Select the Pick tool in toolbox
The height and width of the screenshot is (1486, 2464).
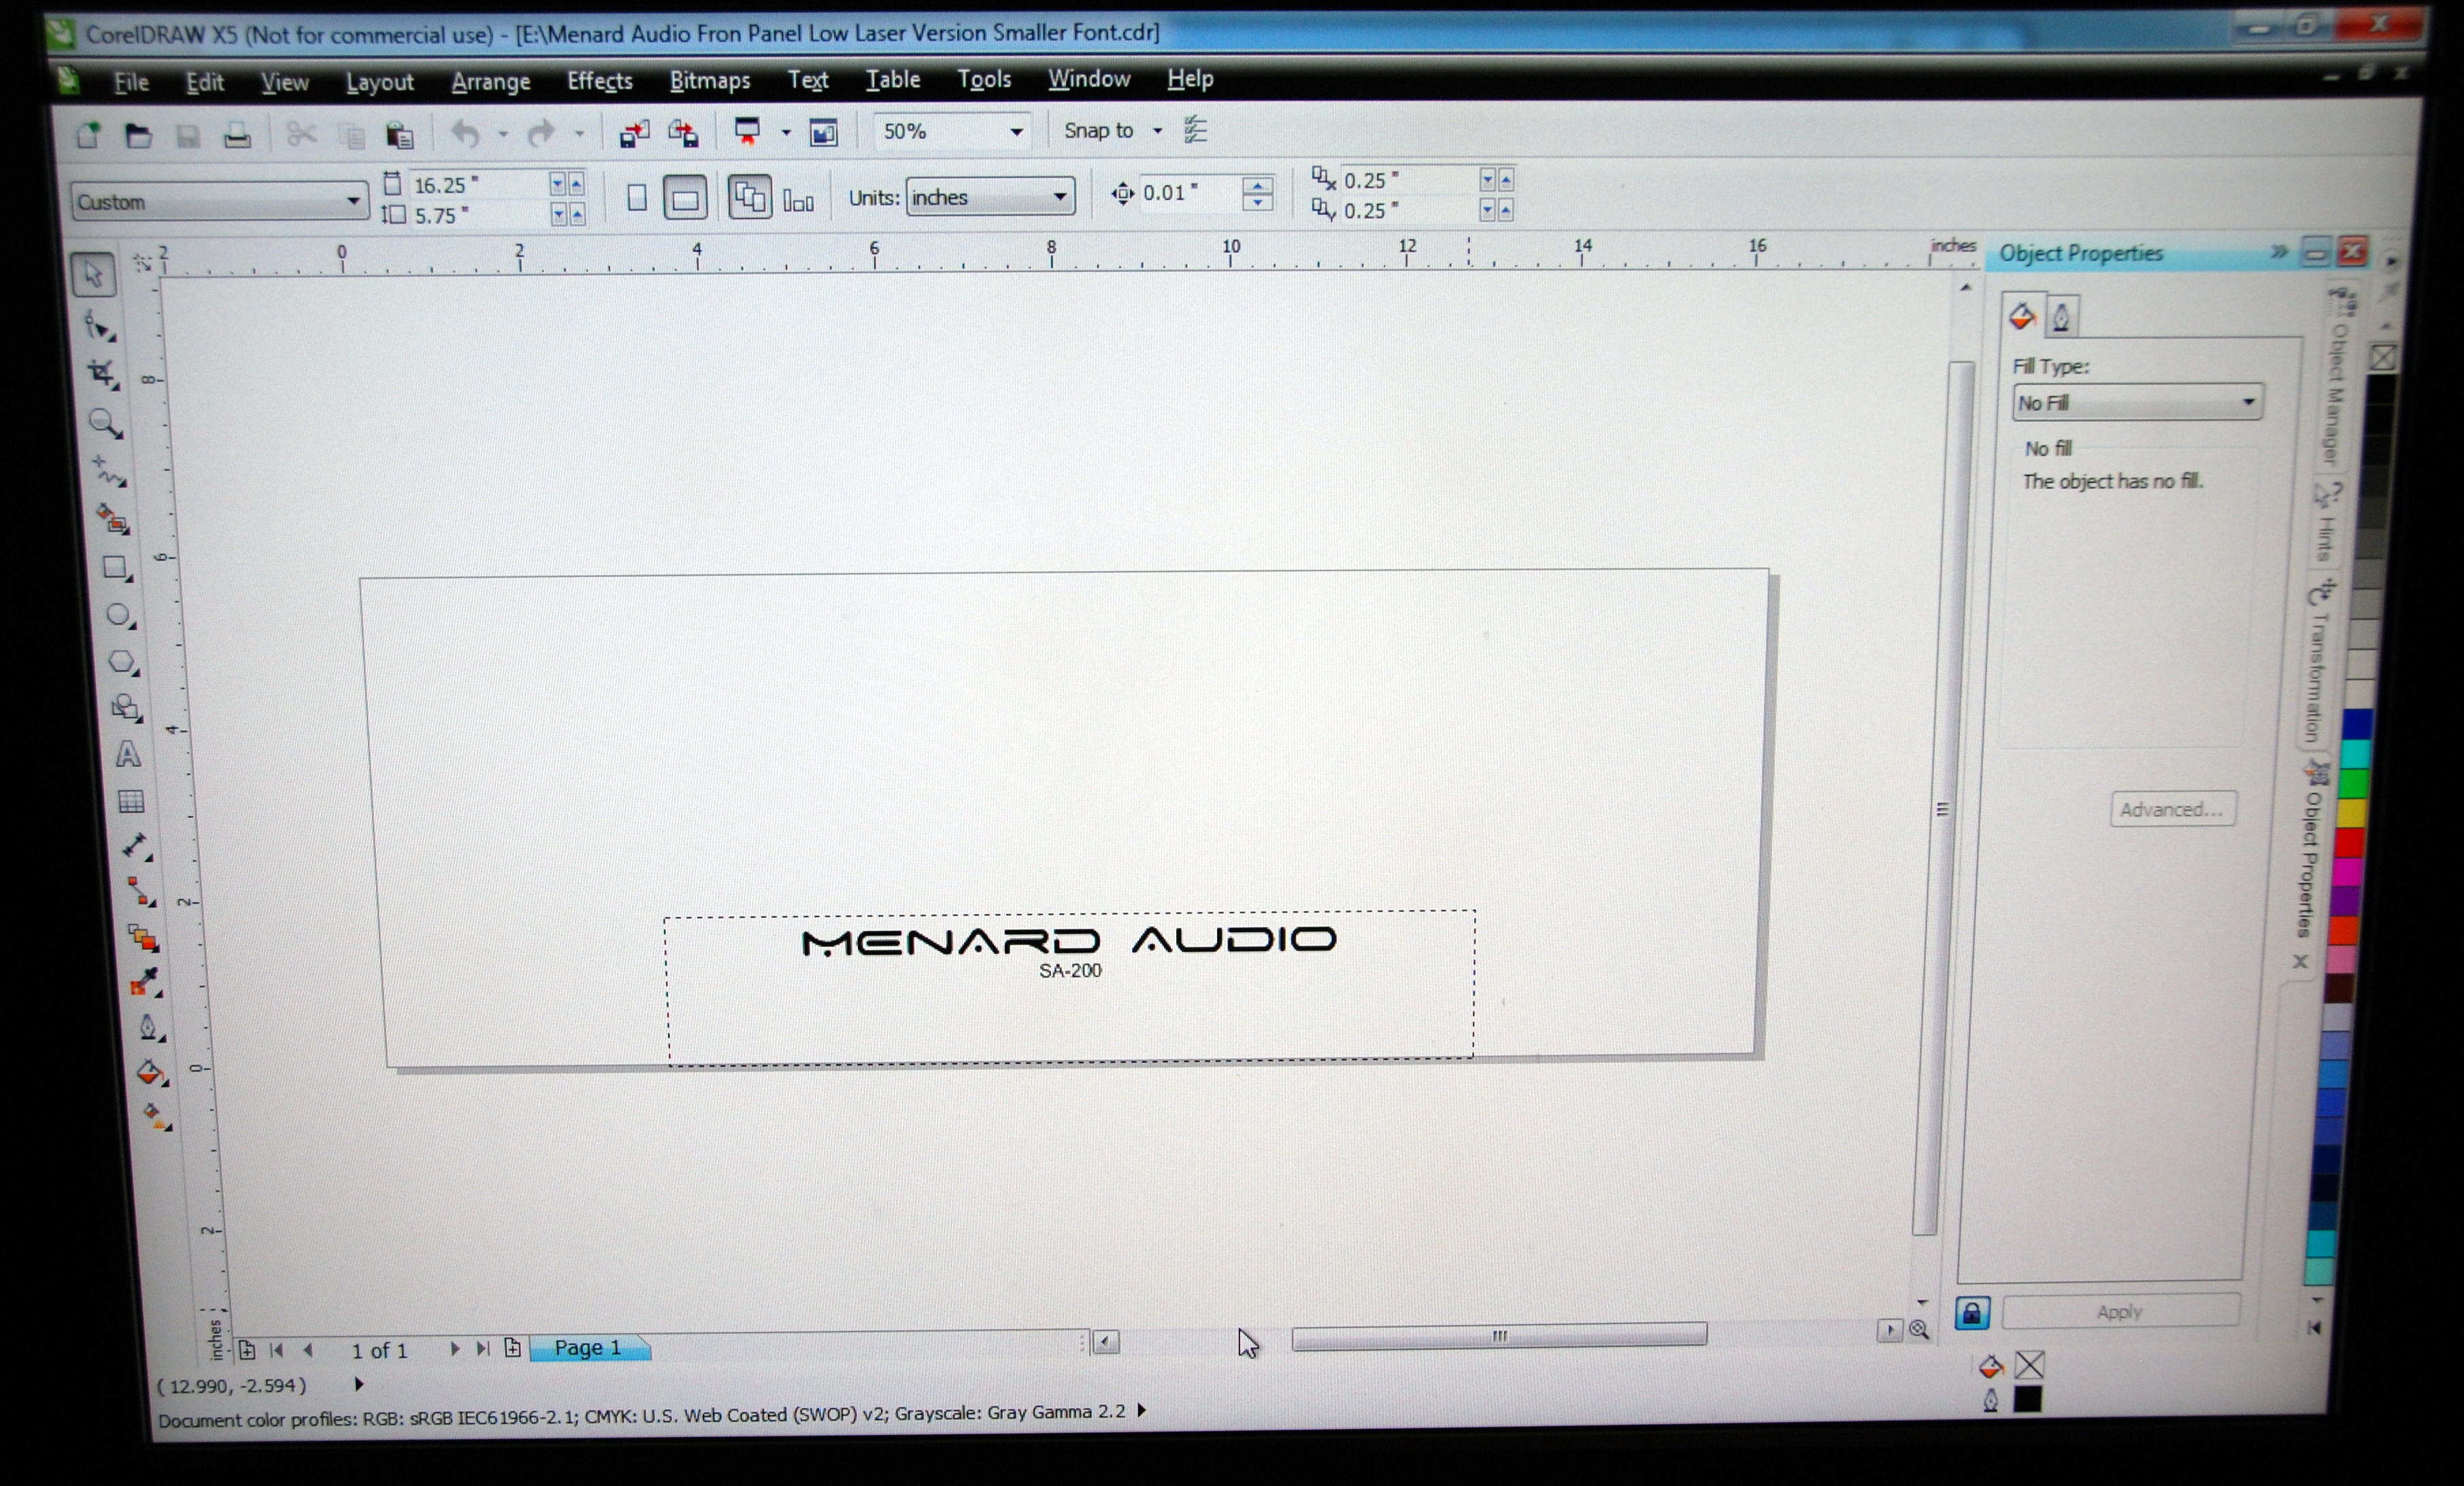click(x=93, y=274)
